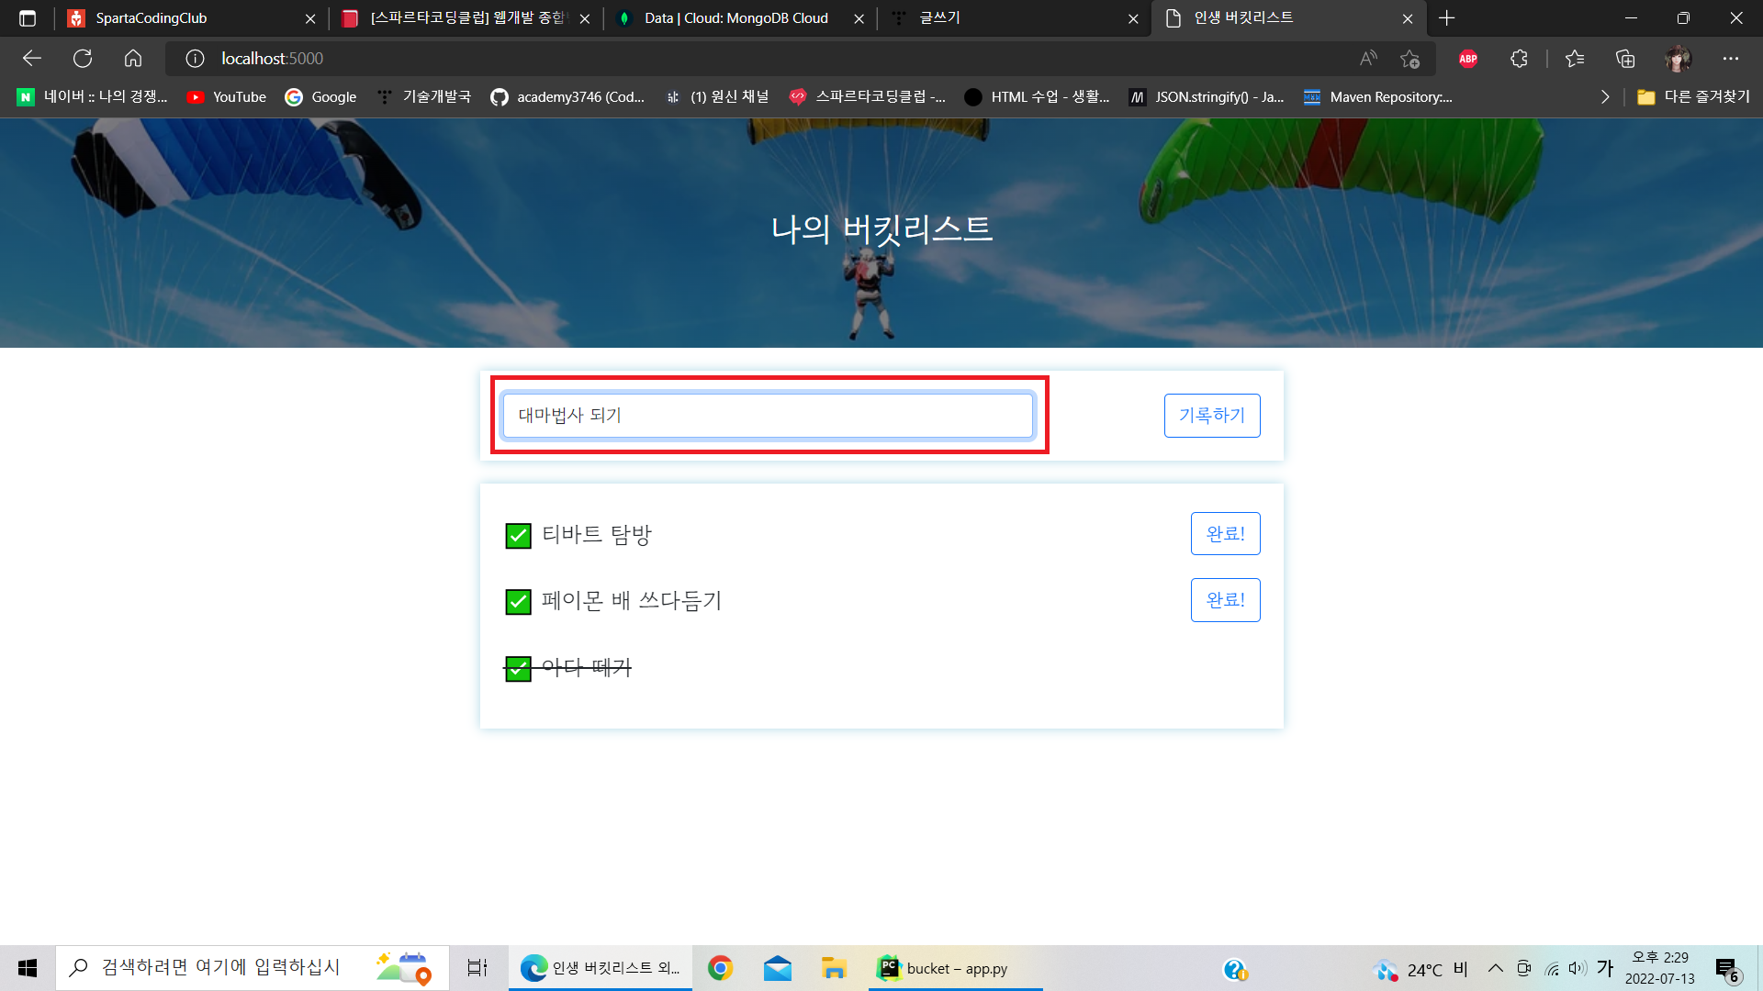1763x991 pixels.
Task: Toggle the 아타 떼가 checkbox
Action: 518,669
